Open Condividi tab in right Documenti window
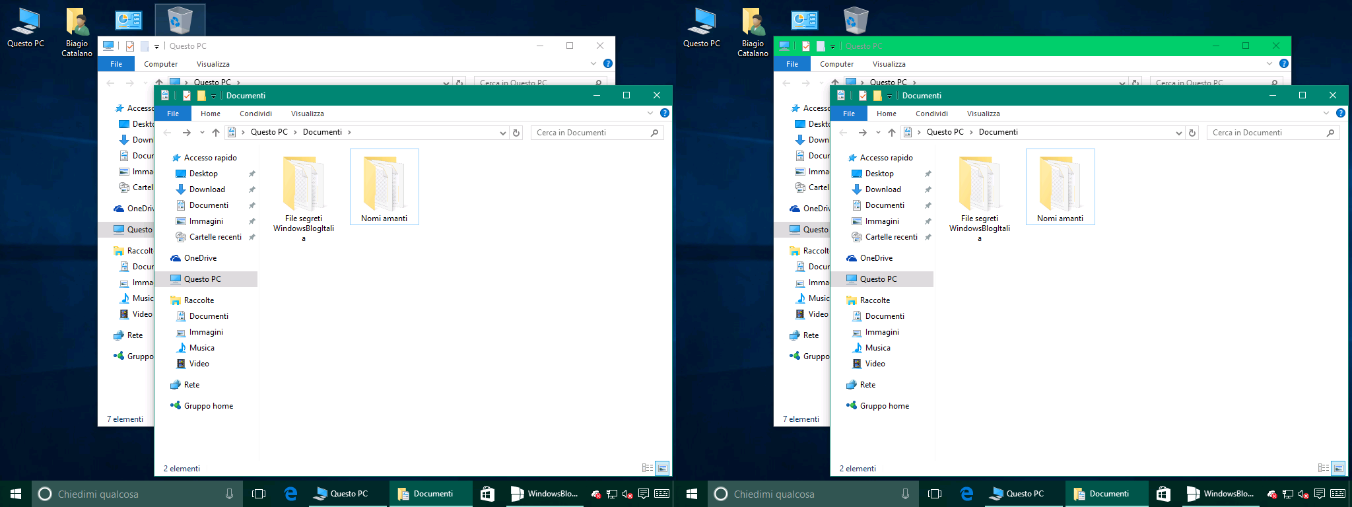Screen dimensions: 1352x507 (931, 114)
